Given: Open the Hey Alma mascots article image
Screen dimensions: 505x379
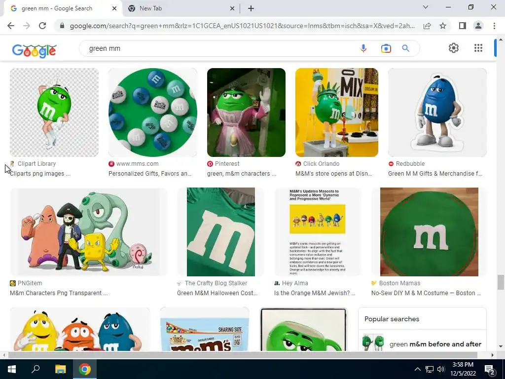Looking at the screenshot, I should (318, 232).
